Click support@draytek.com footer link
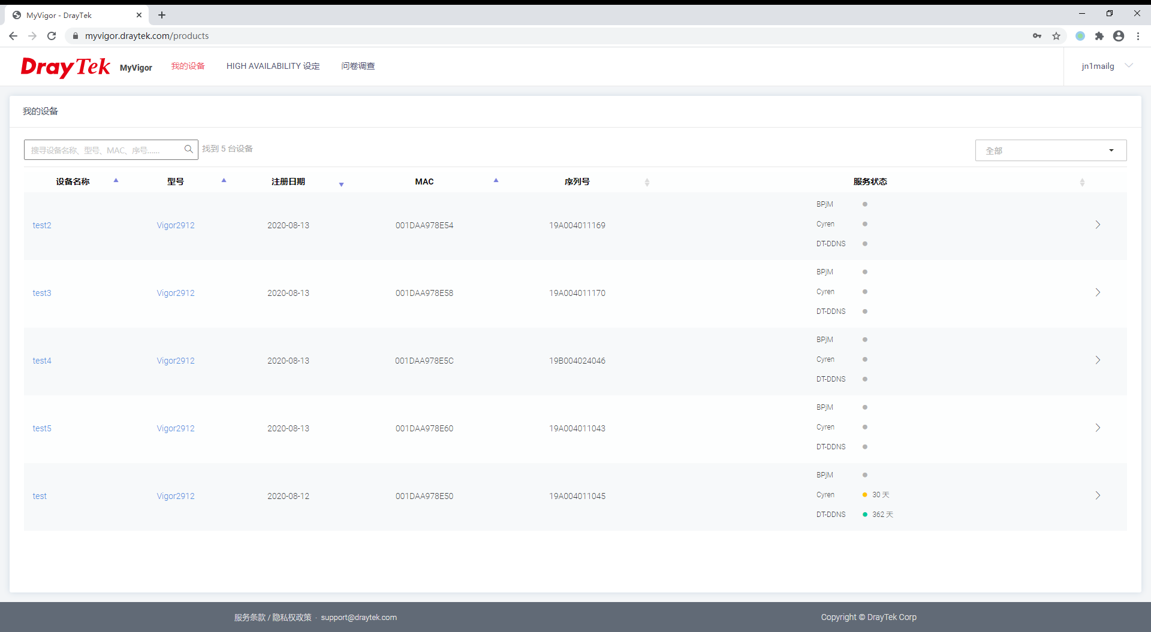1151x632 pixels. tap(358, 617)
